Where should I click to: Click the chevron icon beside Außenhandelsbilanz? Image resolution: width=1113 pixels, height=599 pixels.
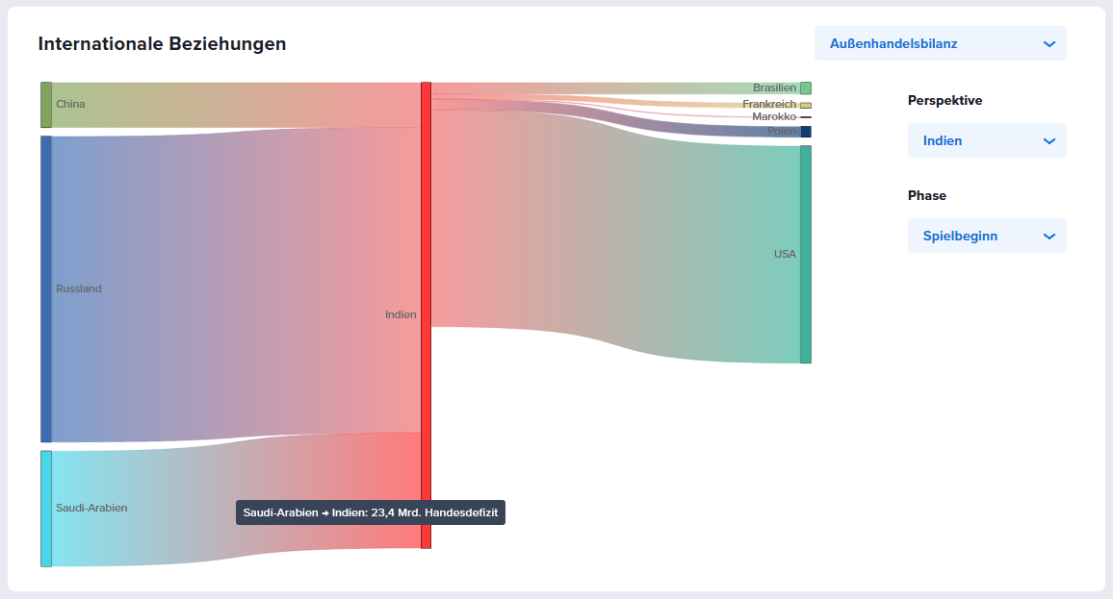click(x=1049, y=43)
